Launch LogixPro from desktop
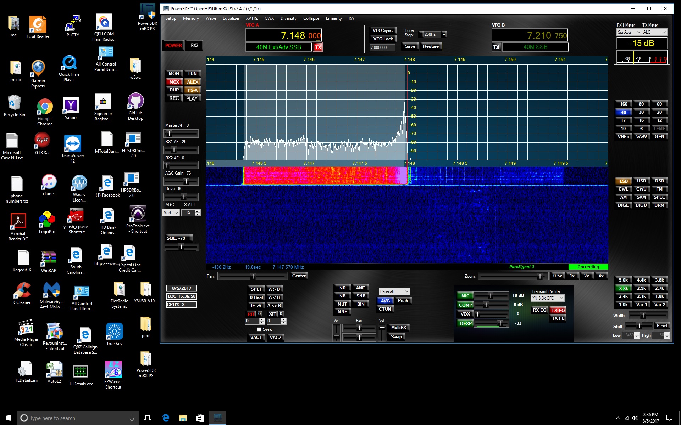 (47, 222)
